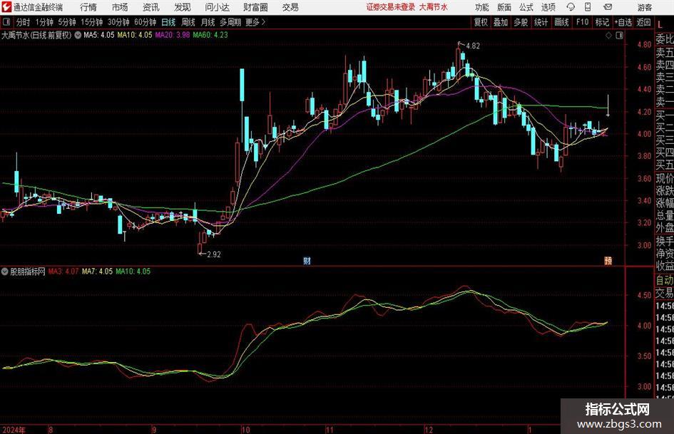This screenshot has width=674, height=434.
Task: Open 多周期 multi-period view
Action: 230,22
